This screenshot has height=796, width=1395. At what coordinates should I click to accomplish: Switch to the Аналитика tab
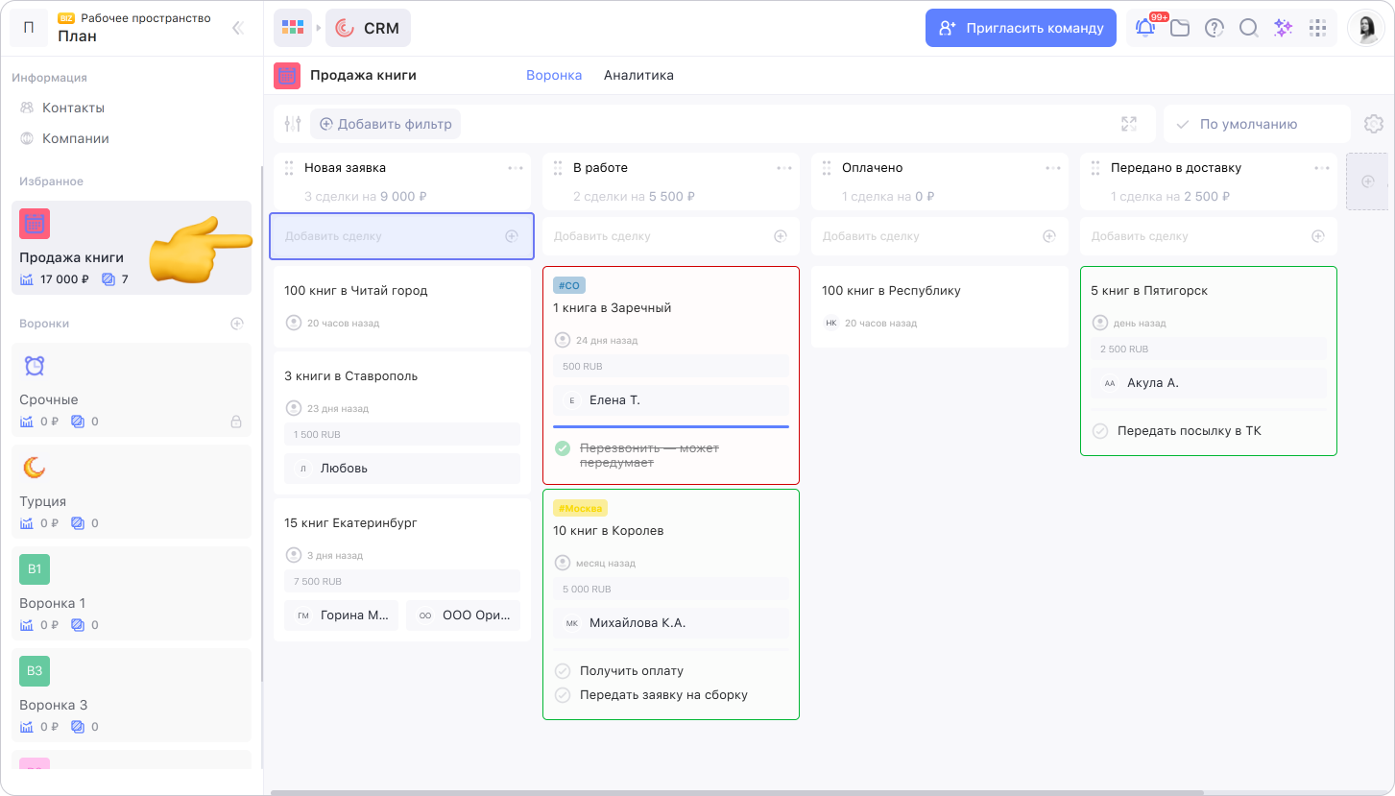click(638, 75)
